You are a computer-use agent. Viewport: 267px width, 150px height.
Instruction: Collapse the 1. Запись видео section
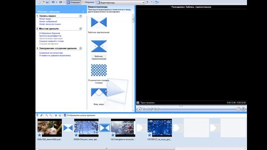click(81, 16)
